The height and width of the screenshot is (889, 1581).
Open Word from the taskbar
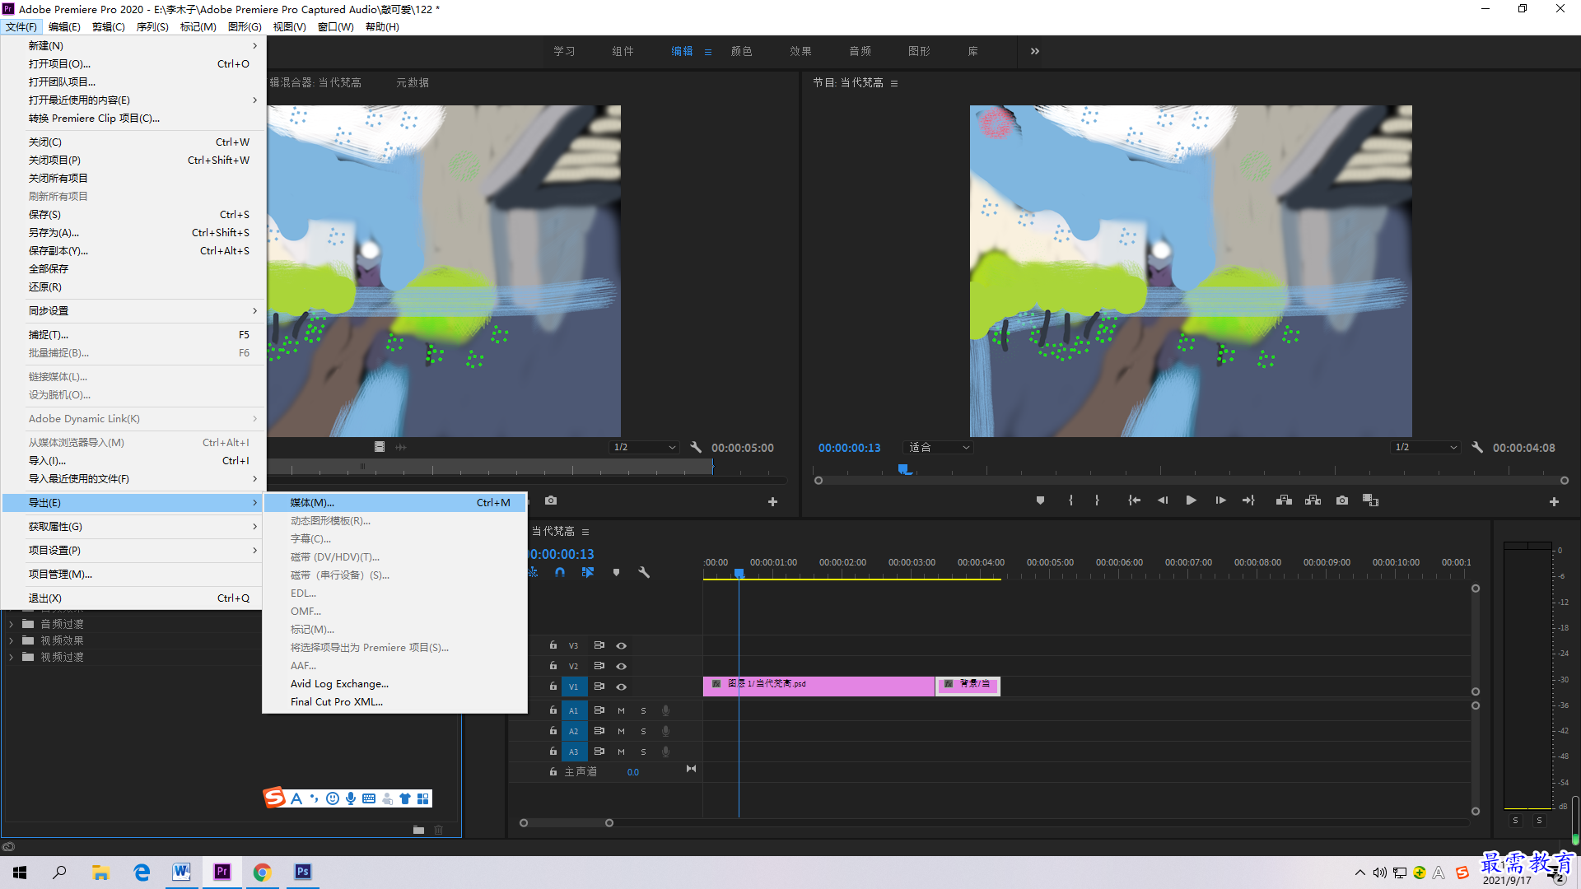[181, 872]
